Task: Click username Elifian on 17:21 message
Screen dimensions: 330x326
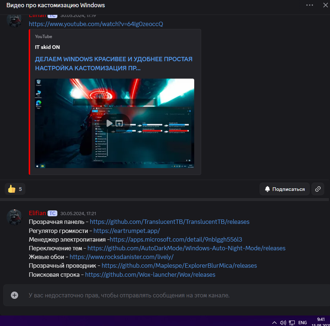Action: 37,213
